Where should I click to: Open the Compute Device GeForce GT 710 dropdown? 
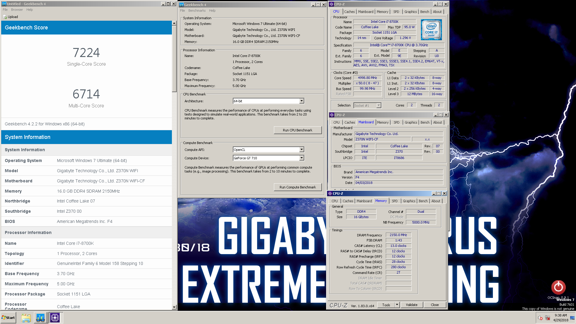tap(302, 158)
